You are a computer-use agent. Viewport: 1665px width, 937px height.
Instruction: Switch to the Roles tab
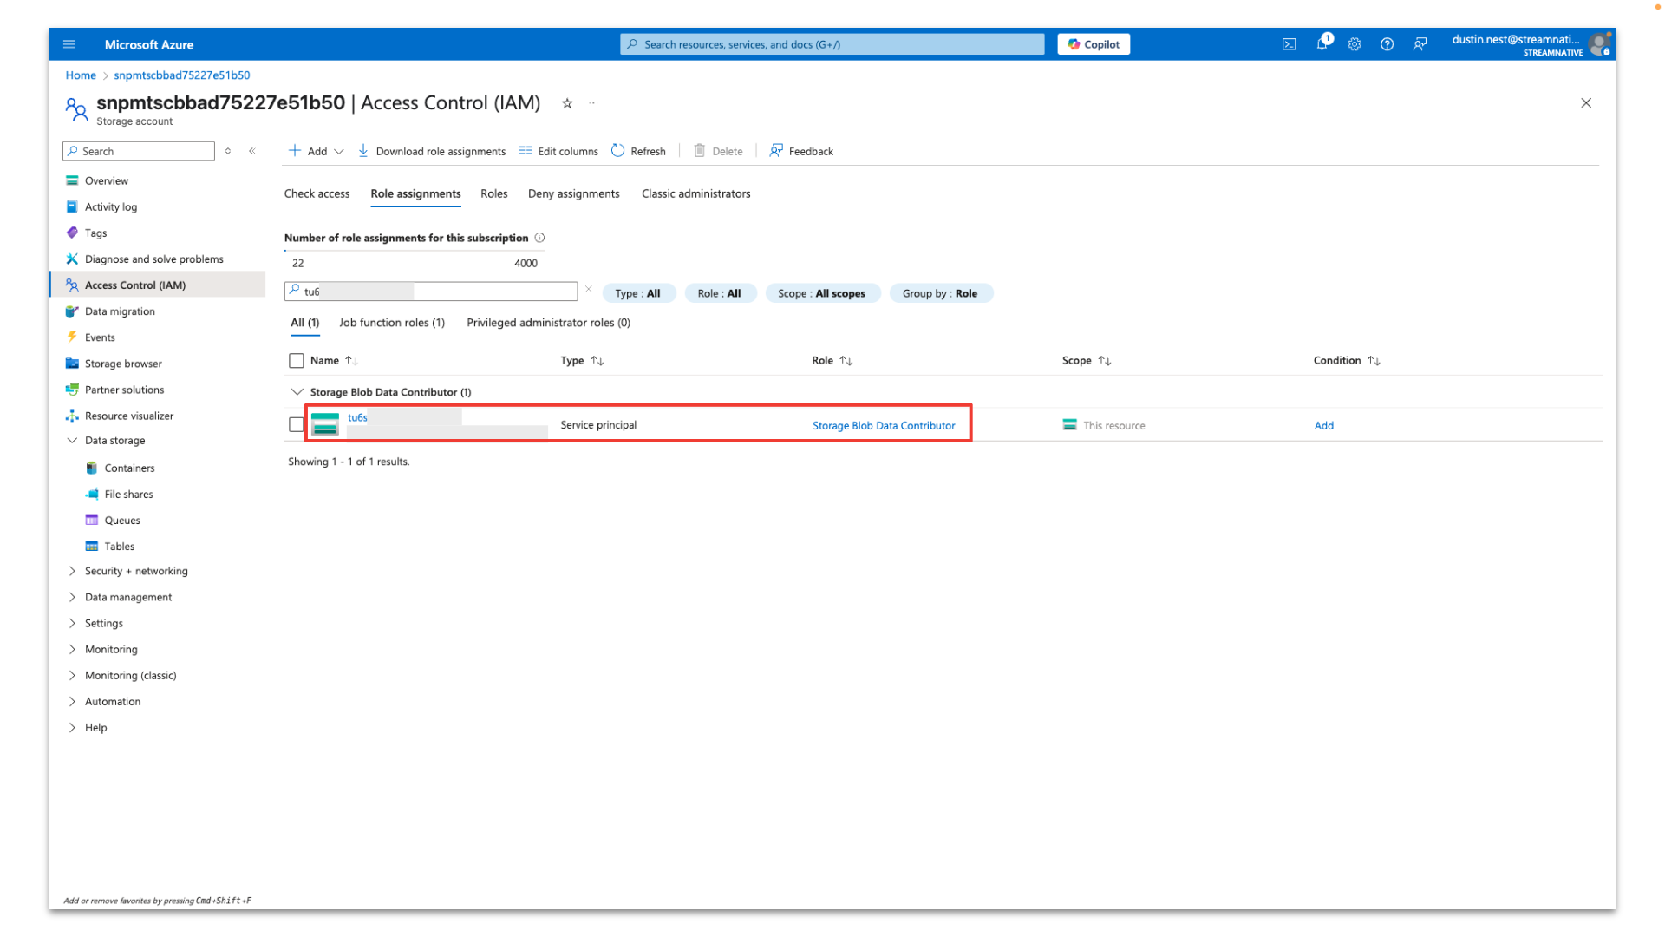(493, 193)
